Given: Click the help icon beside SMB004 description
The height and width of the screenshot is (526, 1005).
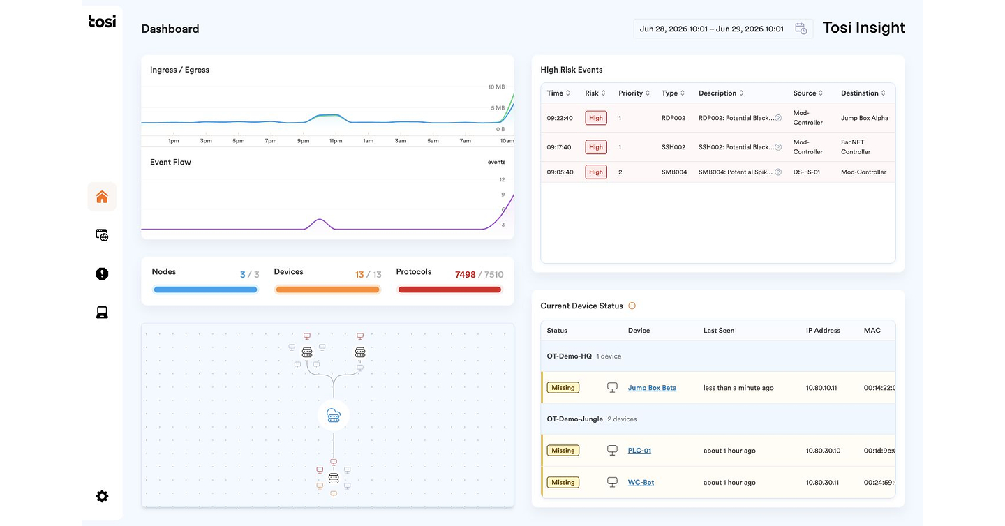Looking at the screenshot, I should (778, 172).
